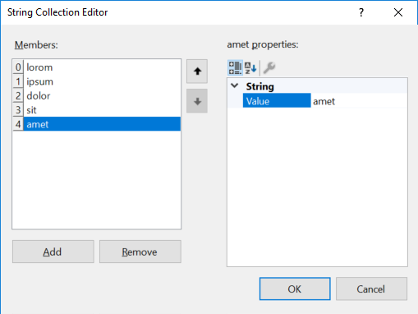Screen dimensions: 418x314
Task: Click the move down arrow button
Action: coord(197,101)
